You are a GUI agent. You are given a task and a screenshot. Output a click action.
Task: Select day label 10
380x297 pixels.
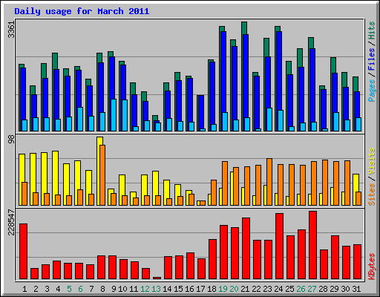122,289
